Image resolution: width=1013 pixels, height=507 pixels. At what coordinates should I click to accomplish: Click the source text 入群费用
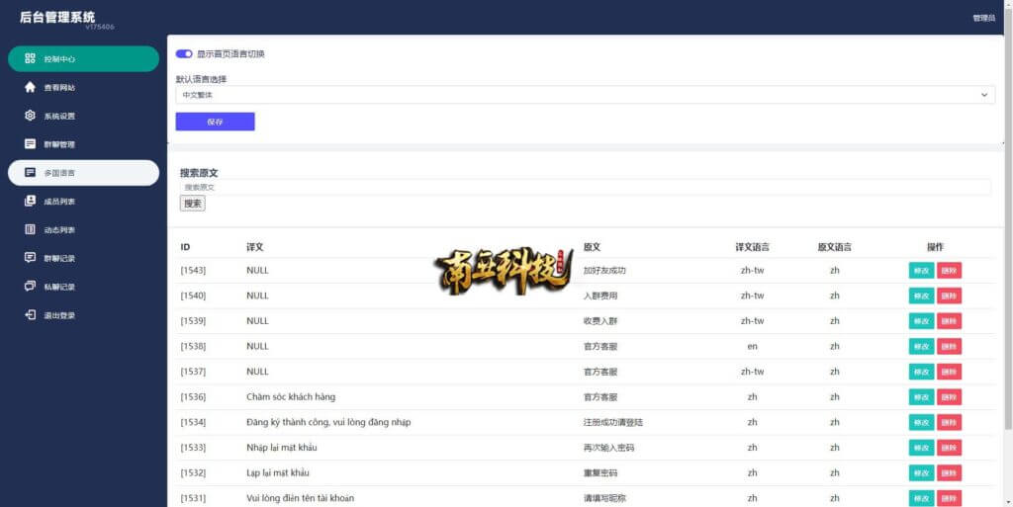tap(600, 296)
